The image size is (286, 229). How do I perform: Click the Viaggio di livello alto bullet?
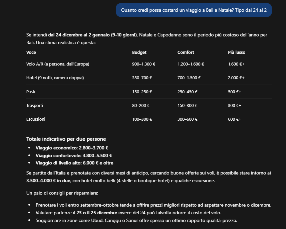[74, 163]
